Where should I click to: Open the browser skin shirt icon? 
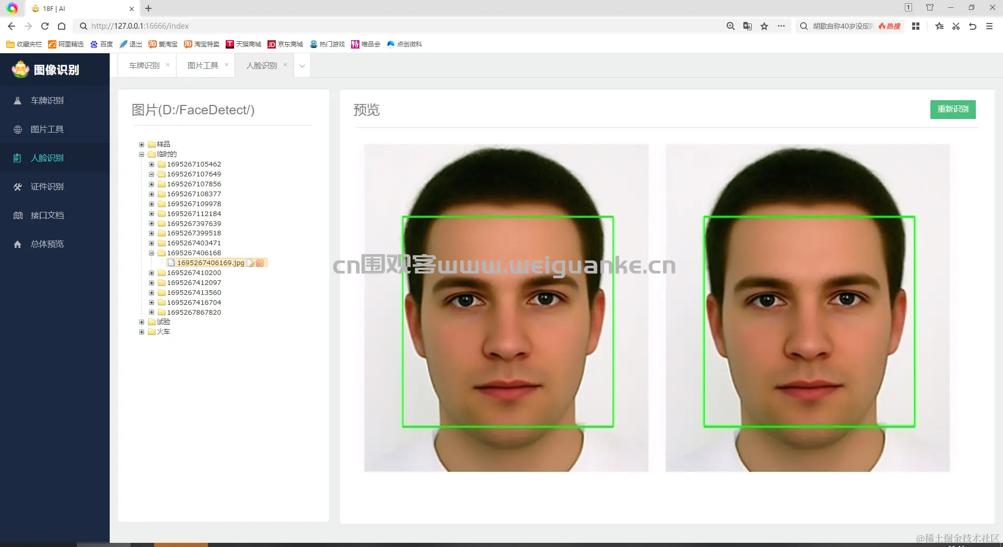[930, 7]
